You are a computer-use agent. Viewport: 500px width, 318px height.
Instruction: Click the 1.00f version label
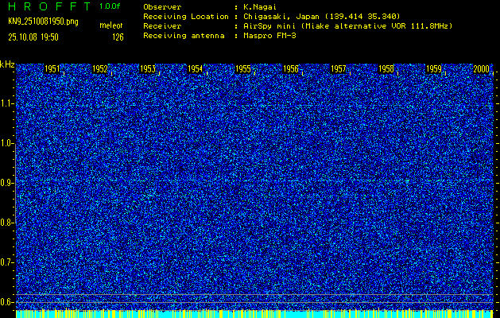(111, 6)
